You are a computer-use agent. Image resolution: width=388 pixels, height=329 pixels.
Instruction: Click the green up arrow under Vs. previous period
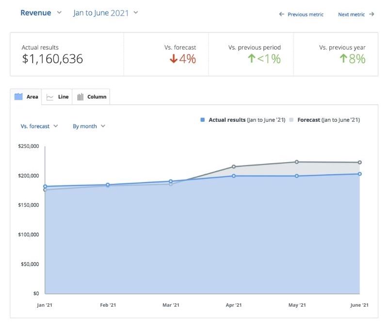[x=251, y=59]
